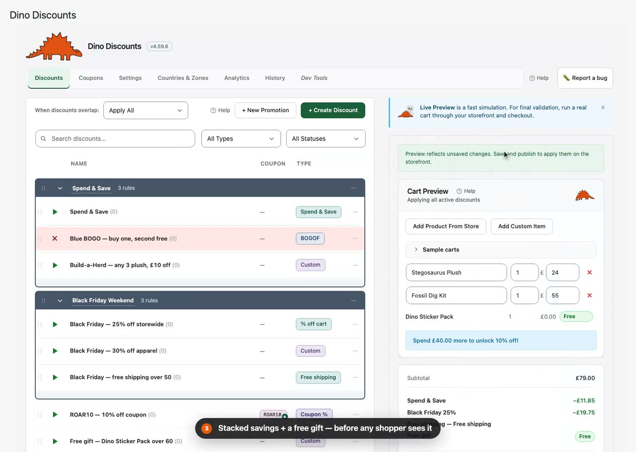636x452 pixels.
Task: Edit the Fossil Dig Kit price field
Action: pos(562,296)
